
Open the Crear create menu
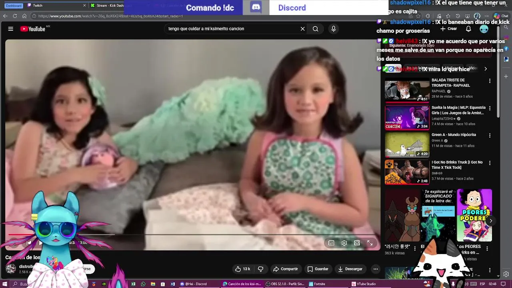(448, 29)
